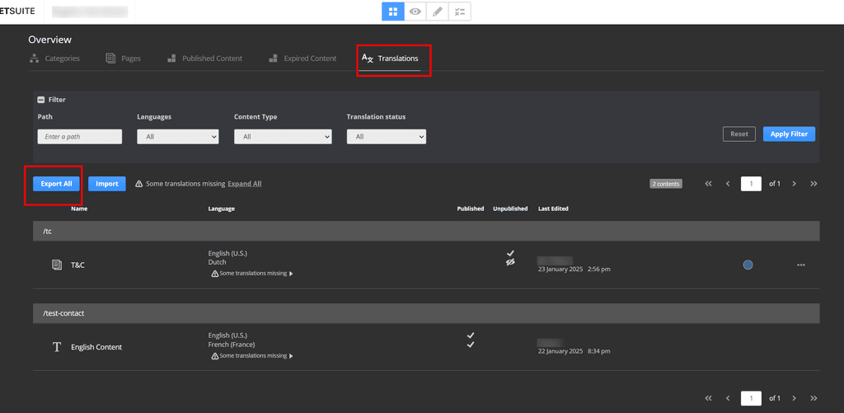The image size is (844, 413).
Task: Open the checklist tasks icon in toolbar
Action: [460, 12]
